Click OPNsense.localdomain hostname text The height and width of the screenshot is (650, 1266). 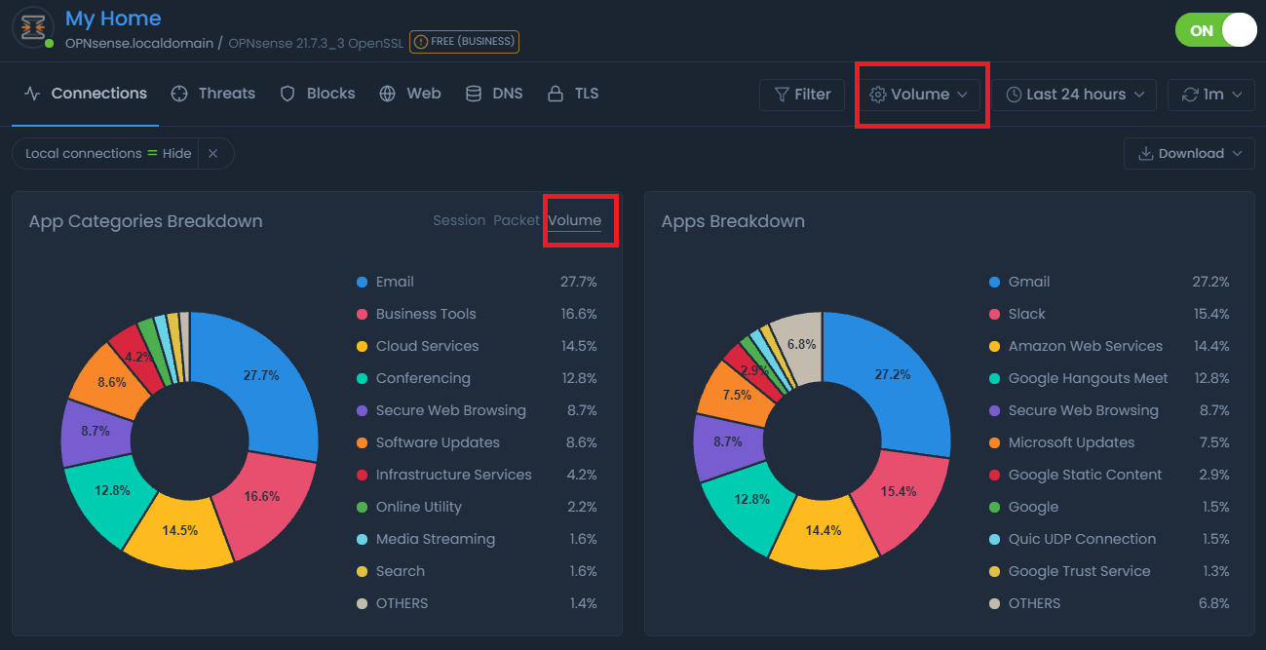tap(138, 43)
